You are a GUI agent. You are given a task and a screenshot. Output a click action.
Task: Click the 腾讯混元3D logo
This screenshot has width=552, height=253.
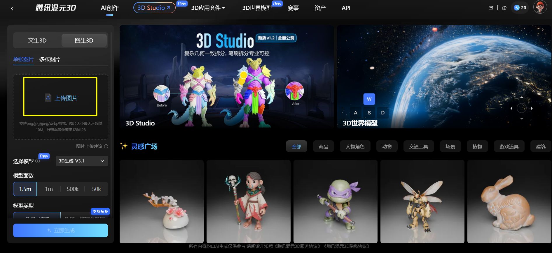[x=56, y=8]
